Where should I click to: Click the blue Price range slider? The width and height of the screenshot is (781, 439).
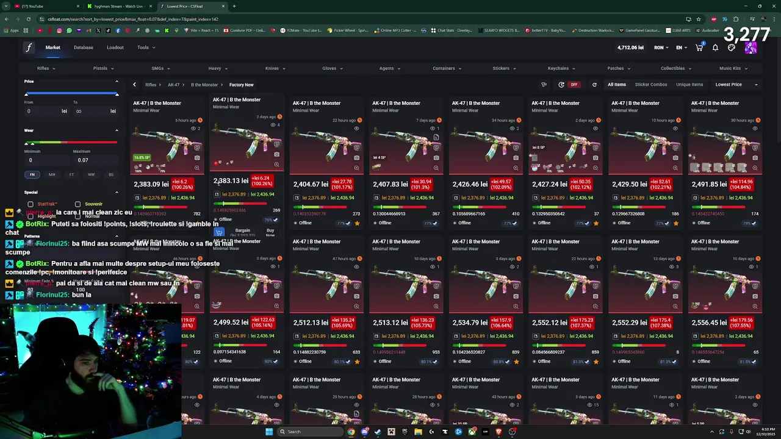click(71, 94)
